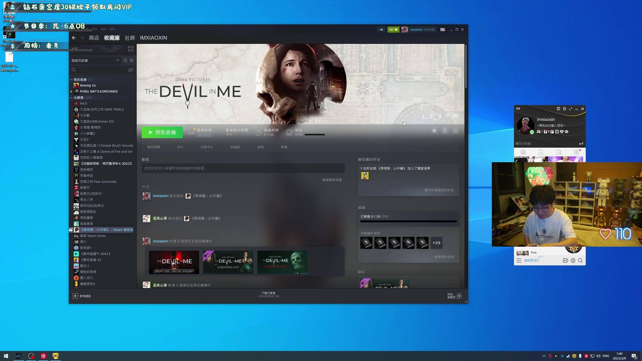The width and height of the screenshot is (642, 361).
Task: Open the DLC tab
Action: pos(180,147)
